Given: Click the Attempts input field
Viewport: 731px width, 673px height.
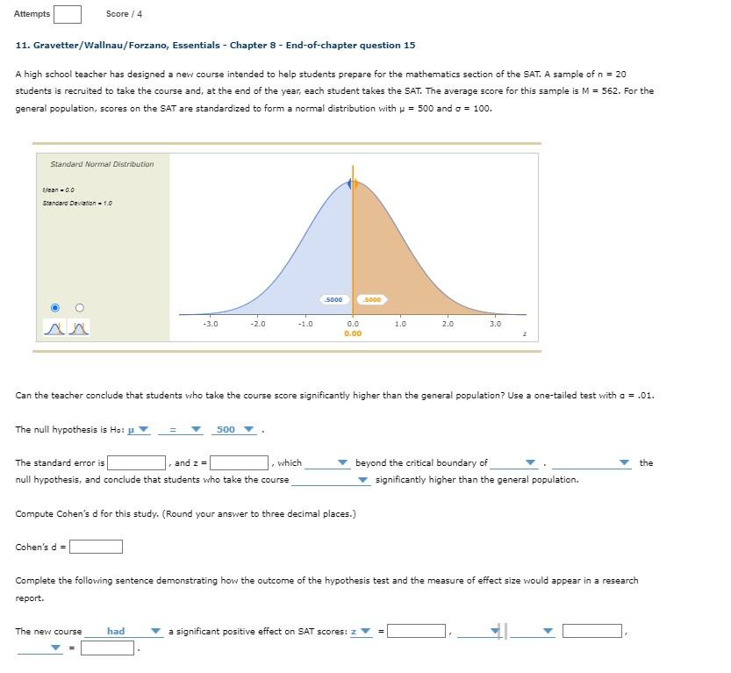Looking at the screenshot, I should tap(68, 13).
